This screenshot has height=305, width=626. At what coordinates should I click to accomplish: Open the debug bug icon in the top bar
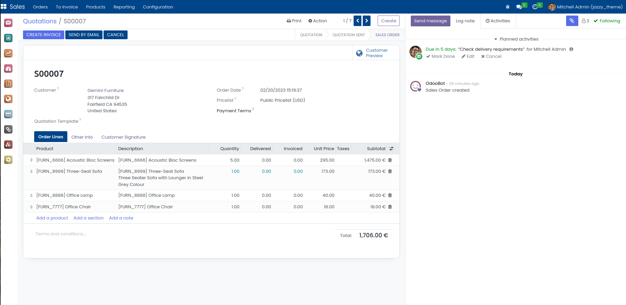(x=508, y=7)
